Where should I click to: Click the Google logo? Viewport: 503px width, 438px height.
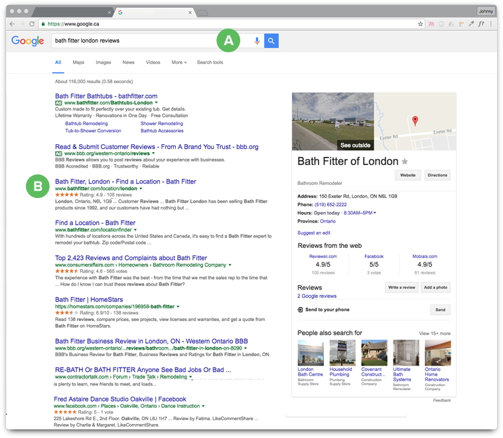pos(28,41)
